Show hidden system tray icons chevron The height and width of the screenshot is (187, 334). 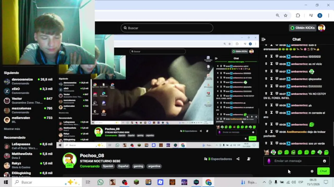264,182
